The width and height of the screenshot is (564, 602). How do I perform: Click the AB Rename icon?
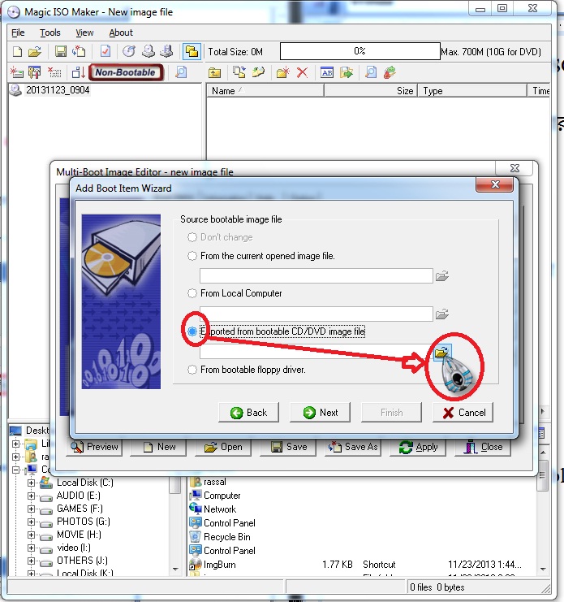click(327, 72)
